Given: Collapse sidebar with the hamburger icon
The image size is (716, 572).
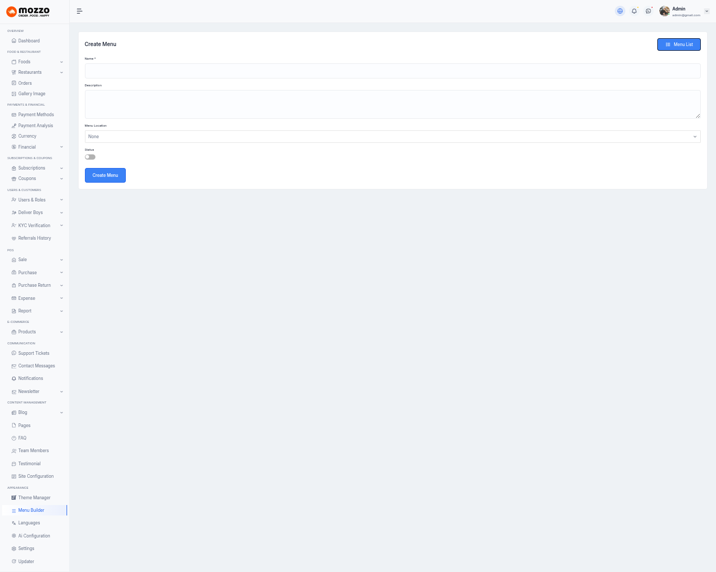Looking at the screenshot, I should pos(80,11).
